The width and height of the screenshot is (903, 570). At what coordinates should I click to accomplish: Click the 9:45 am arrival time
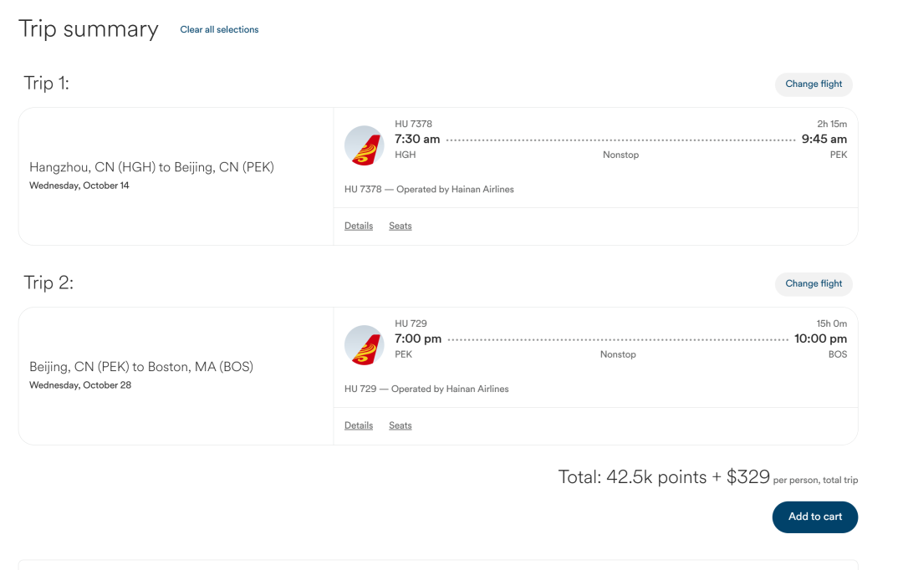pyautogui.click(x=824, y=139)
